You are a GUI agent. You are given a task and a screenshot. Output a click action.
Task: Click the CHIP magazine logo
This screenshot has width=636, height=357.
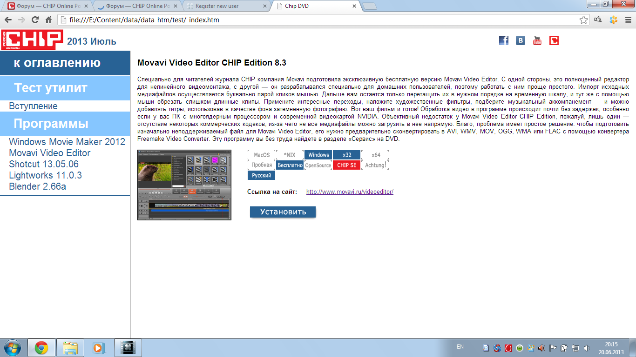coord(32,40)
